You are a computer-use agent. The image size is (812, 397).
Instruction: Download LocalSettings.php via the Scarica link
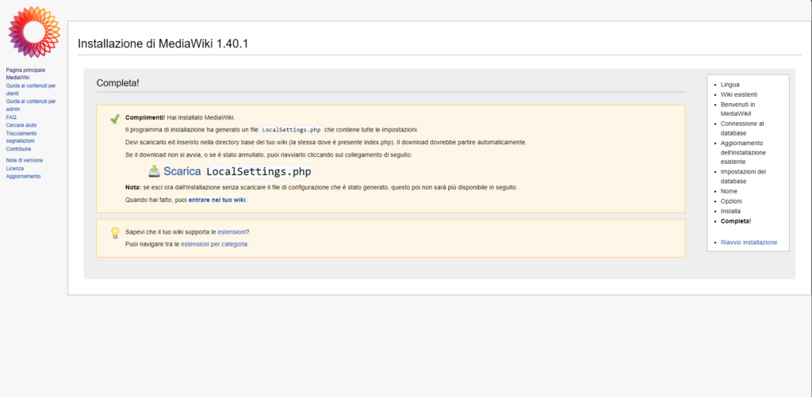(231, 171)
